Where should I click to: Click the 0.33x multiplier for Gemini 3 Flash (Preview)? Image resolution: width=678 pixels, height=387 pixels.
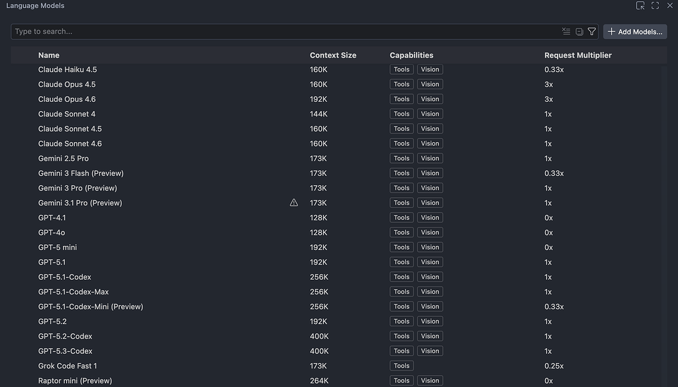point(554,173)
